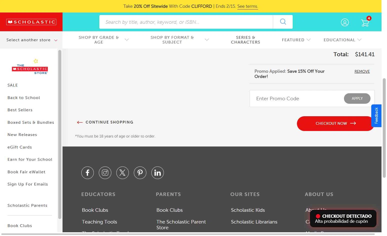Open Parents Book Clubs footer link
Viewport: 387px width, 236px height.
point(170,210)
